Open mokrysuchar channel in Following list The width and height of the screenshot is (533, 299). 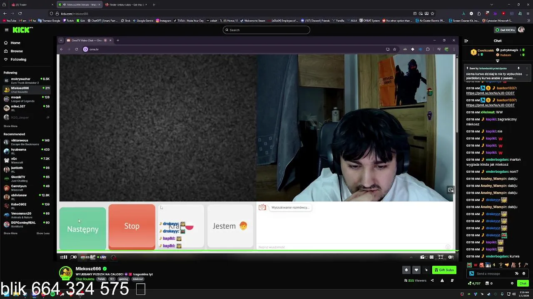[x=27, y=81]
